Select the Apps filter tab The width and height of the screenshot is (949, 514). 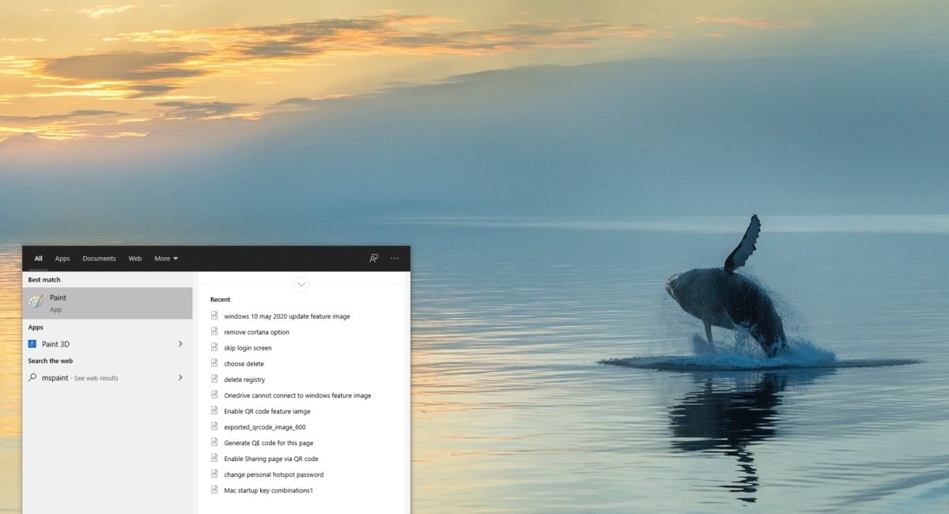pos(62,258)
